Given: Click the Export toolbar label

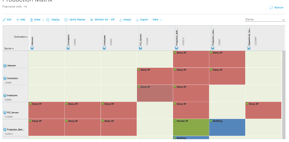Looking at the screenshot, I should tap(144, 20).
